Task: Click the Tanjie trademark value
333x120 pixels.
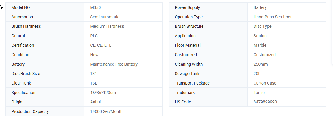Action: point(259,93)
